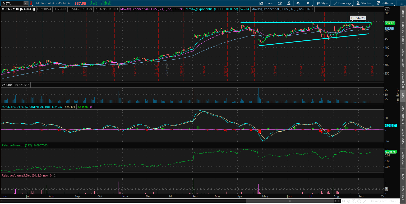Open the META symbol dropdown arrow
Screen dimensions: 406x204
coord(26,3)
